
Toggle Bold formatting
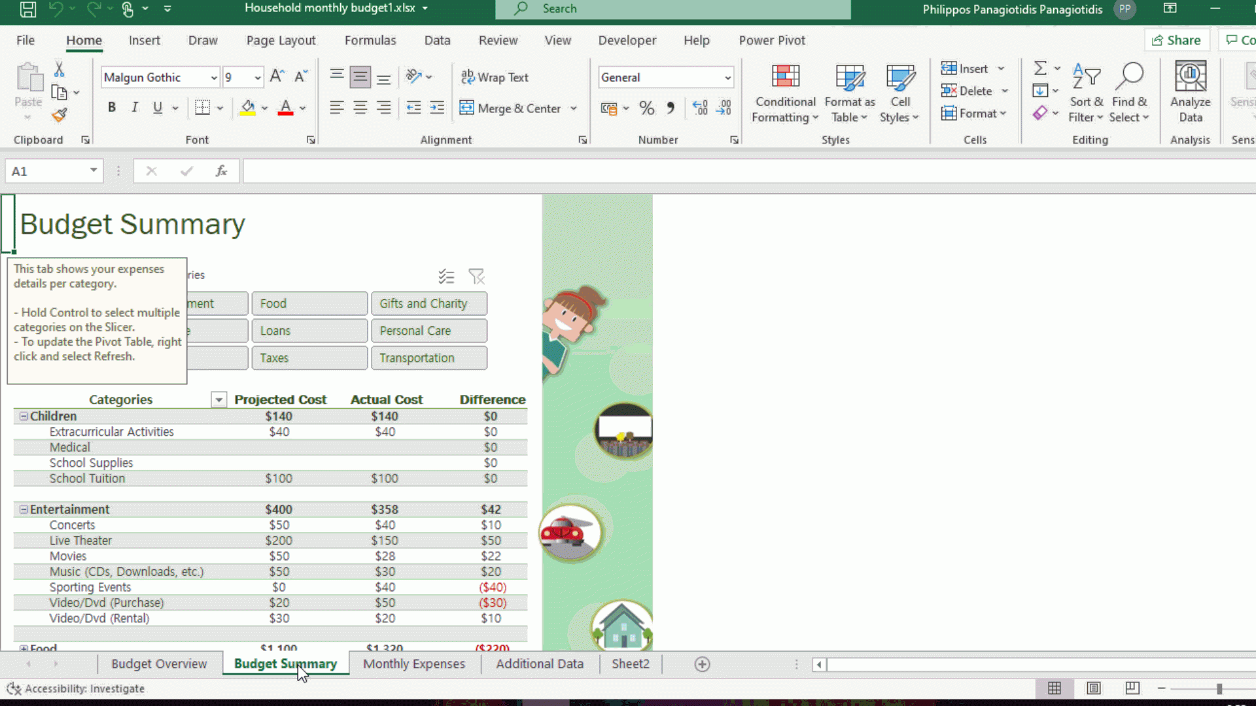112,108
